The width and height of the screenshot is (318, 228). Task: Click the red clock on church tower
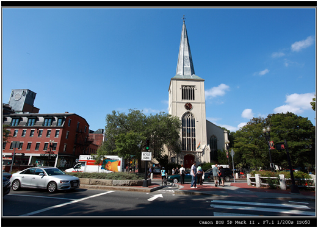click(x=188, y=106)
